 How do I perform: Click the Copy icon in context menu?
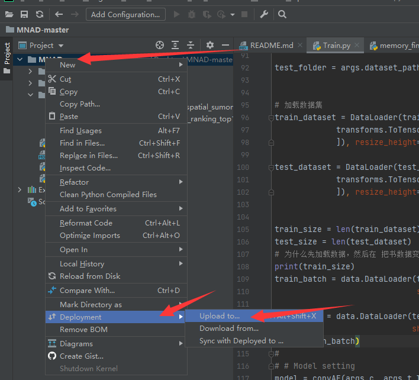(x=52, y=91)
